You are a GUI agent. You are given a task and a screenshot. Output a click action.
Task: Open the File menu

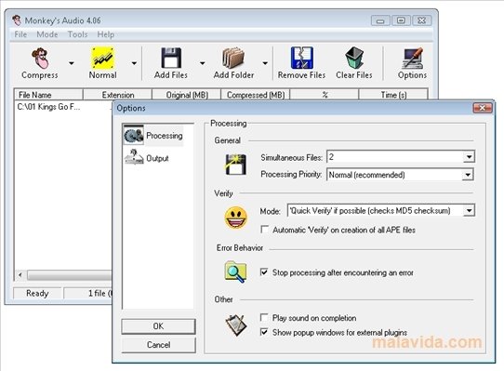point(20,34)
